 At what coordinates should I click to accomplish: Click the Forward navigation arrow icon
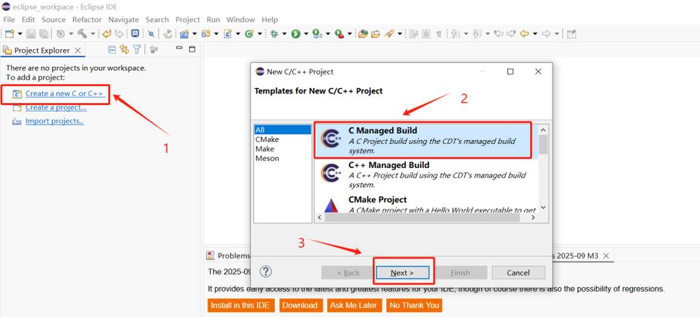546,33
